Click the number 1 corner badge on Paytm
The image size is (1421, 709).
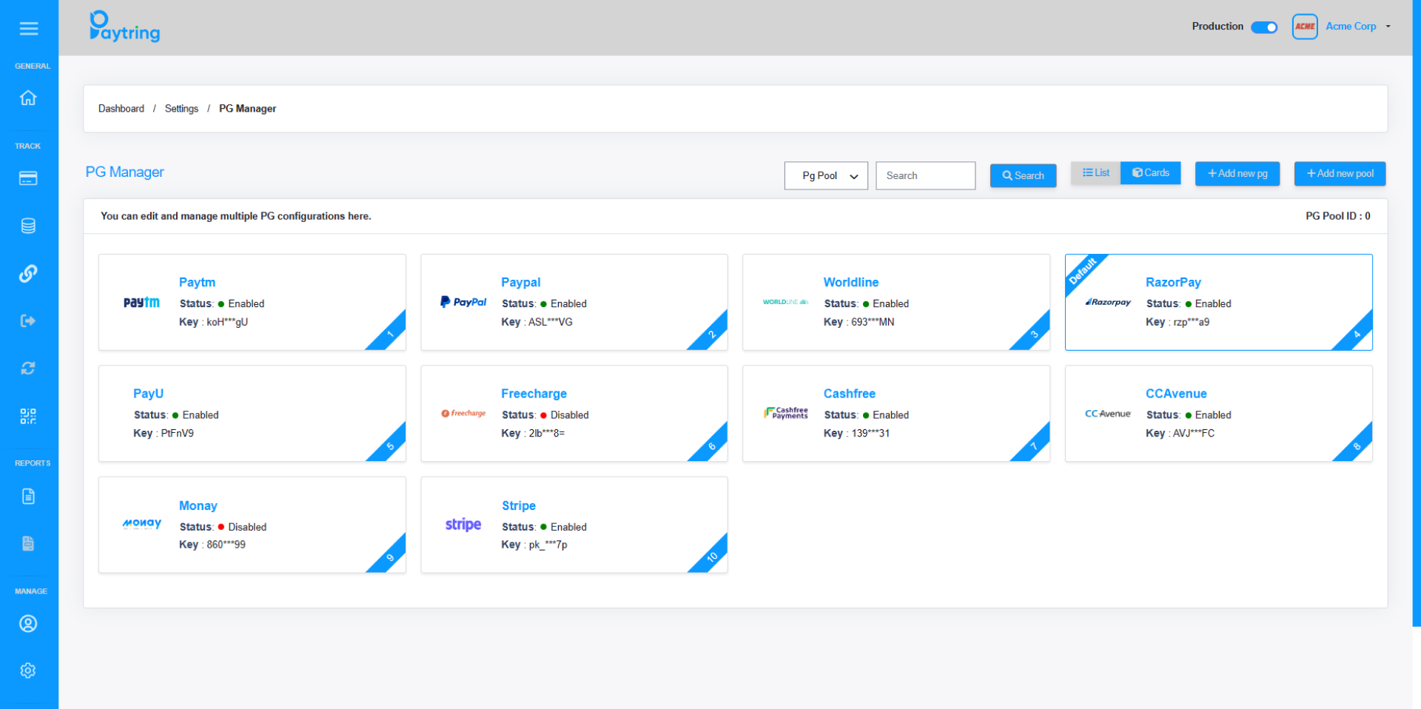[389, 335]
